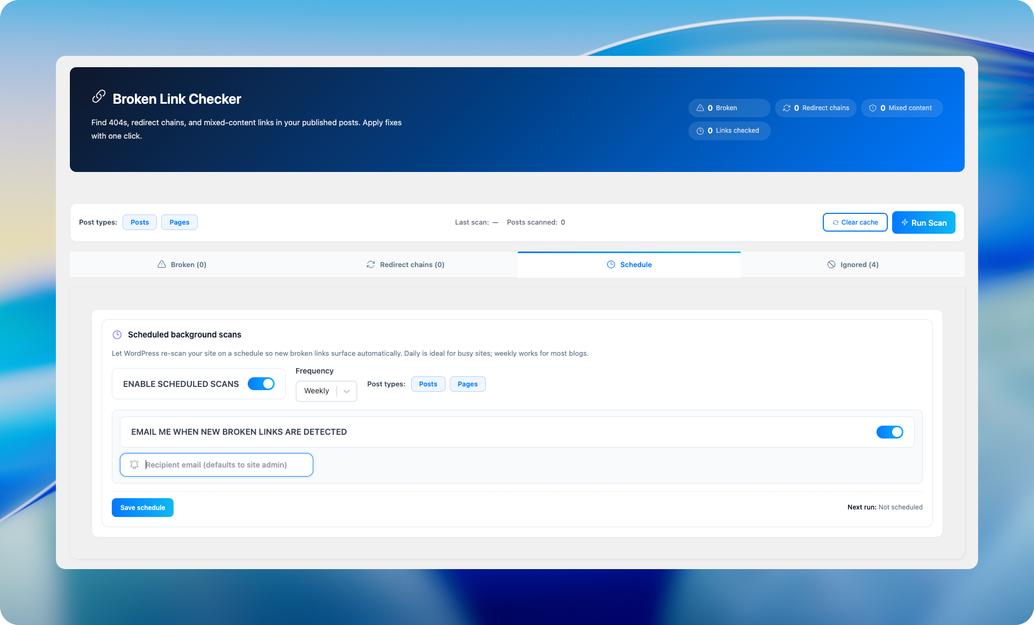Disable the Enable Scheduled Scans switch
The width and height of the screenshot is (1034, 625).
[261, 384]
